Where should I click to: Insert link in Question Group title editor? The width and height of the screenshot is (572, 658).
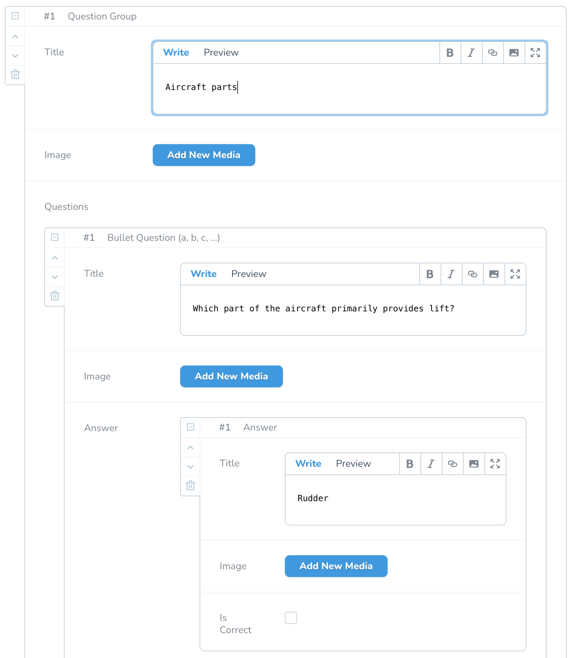pos(492,53)
